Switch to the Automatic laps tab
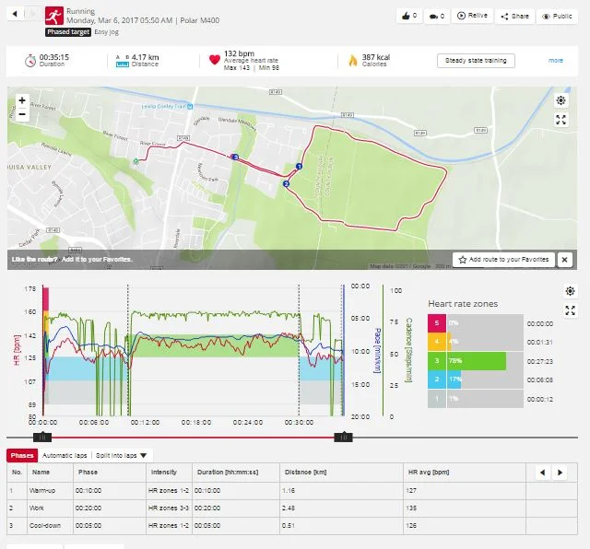The height and width of the screenshot is (549, 590). pyautogui.click(x=64, y=455)
